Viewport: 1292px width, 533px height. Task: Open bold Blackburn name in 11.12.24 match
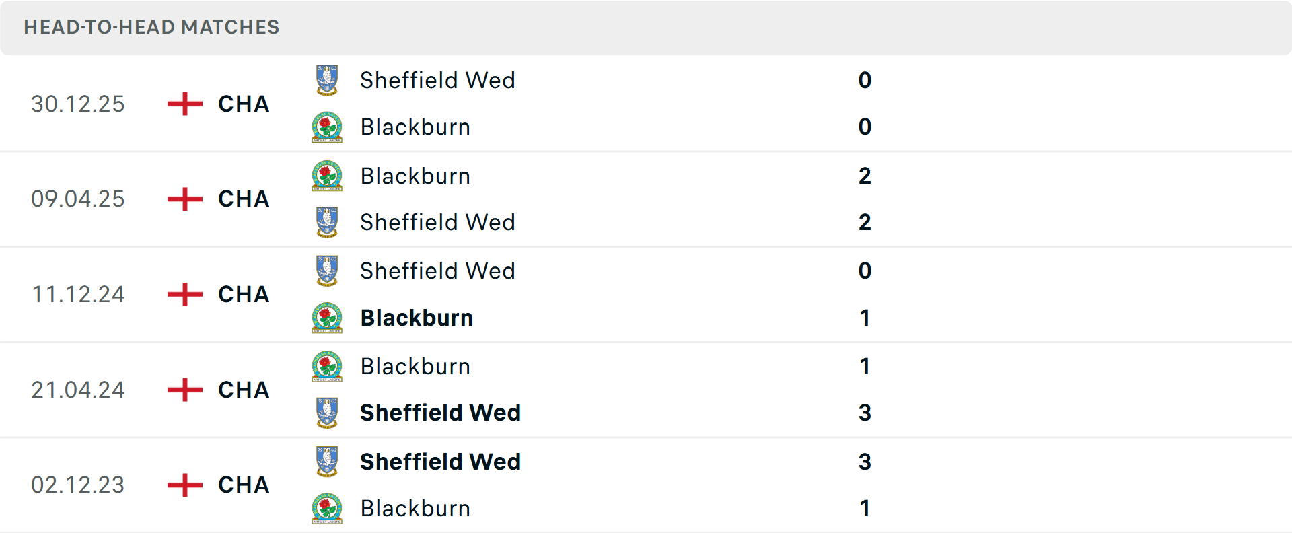click(417, 318)
